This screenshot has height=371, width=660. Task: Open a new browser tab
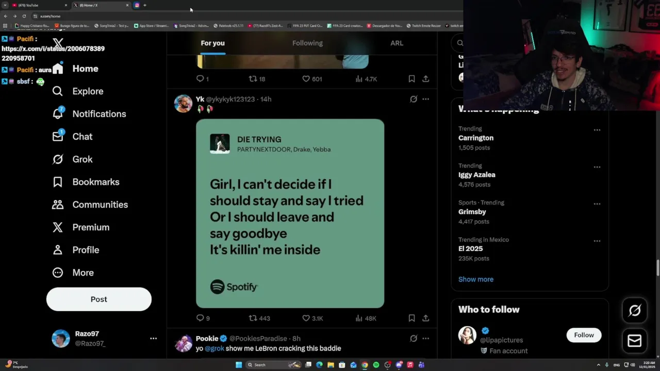coord(145,5)
